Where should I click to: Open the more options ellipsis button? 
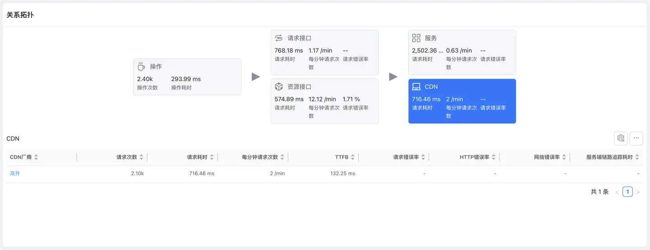coord(636,138)
